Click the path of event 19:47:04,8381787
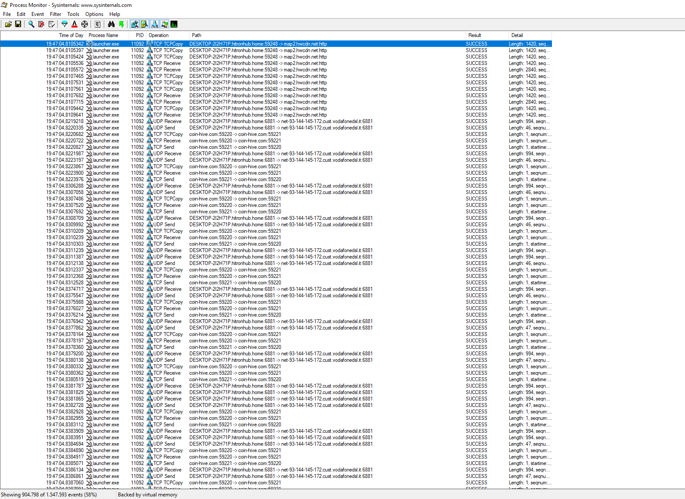The image size is (685, 499). [x=281, y=386]
